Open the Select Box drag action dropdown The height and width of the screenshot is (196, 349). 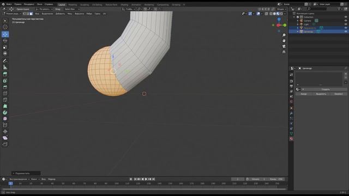[x=72, y=9]
